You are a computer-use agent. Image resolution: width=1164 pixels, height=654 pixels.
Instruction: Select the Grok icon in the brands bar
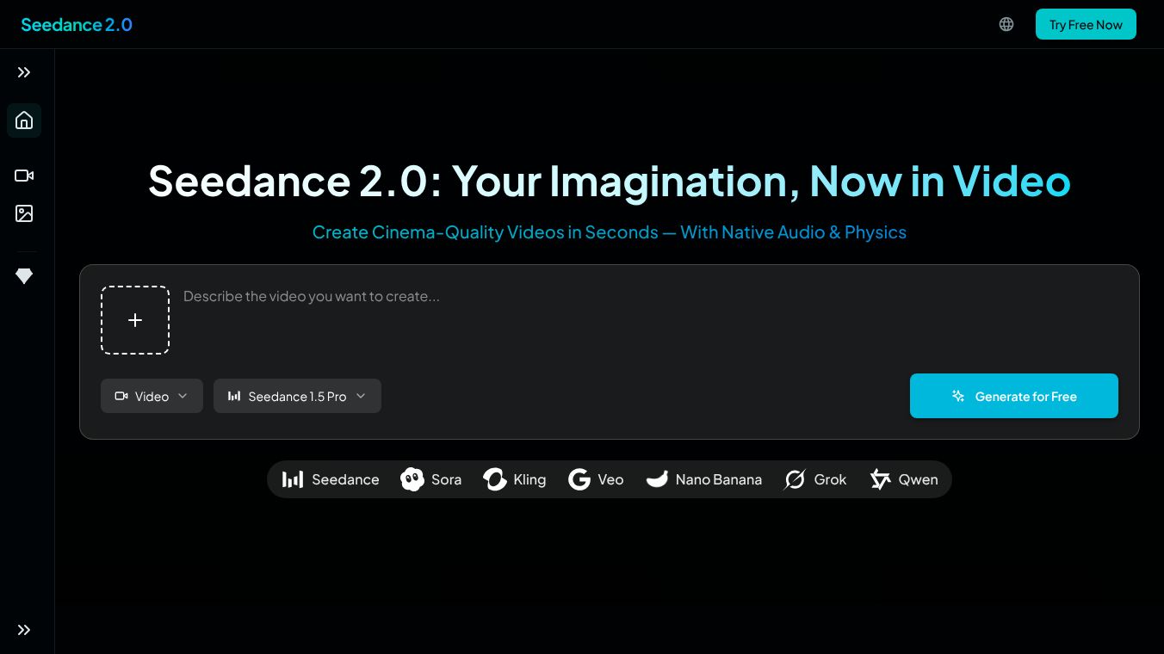tap(795, 479)
